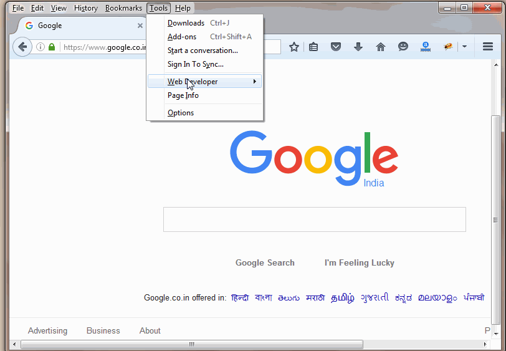Screen dimensions: 506x351
Task: Switch Google to Gujarati language link
Action: [375, 298]
